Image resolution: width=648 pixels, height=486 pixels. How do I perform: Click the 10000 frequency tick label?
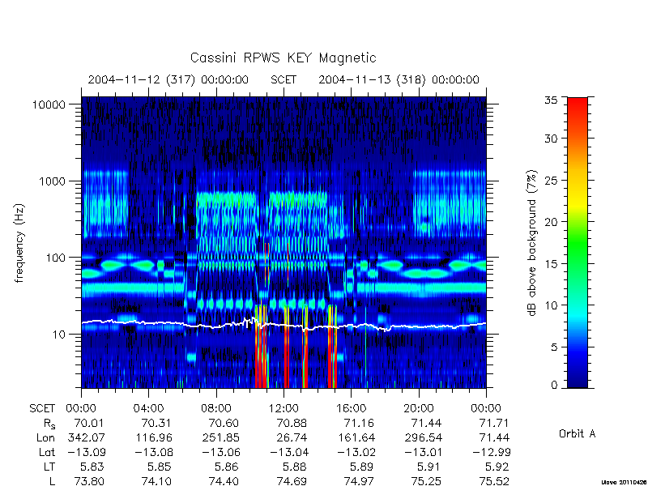pyautogui.click(x=49, y=104)
